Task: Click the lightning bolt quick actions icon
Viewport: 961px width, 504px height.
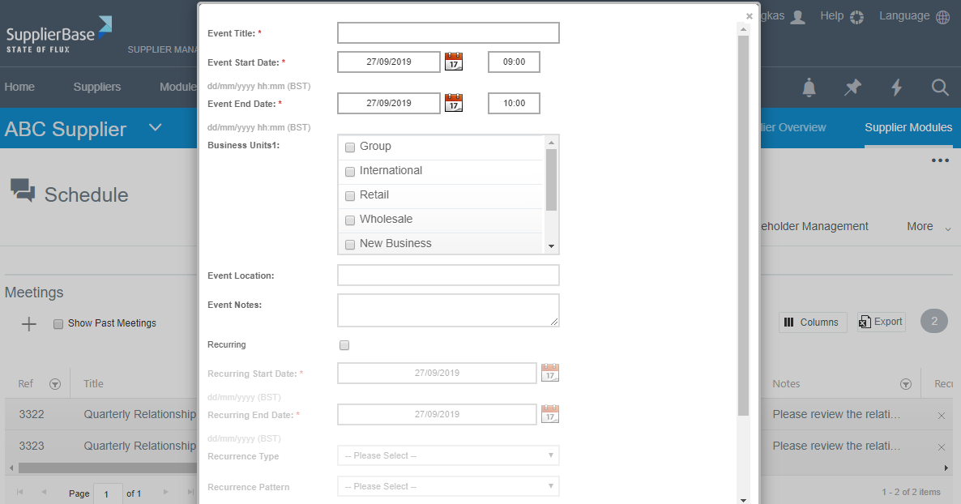Action: tap(896, 88)
